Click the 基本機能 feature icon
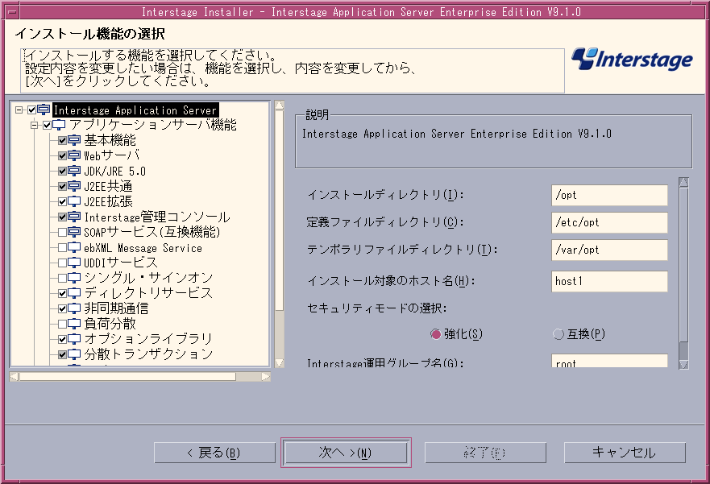Viewport: 710px width, 484px height. 74,140
